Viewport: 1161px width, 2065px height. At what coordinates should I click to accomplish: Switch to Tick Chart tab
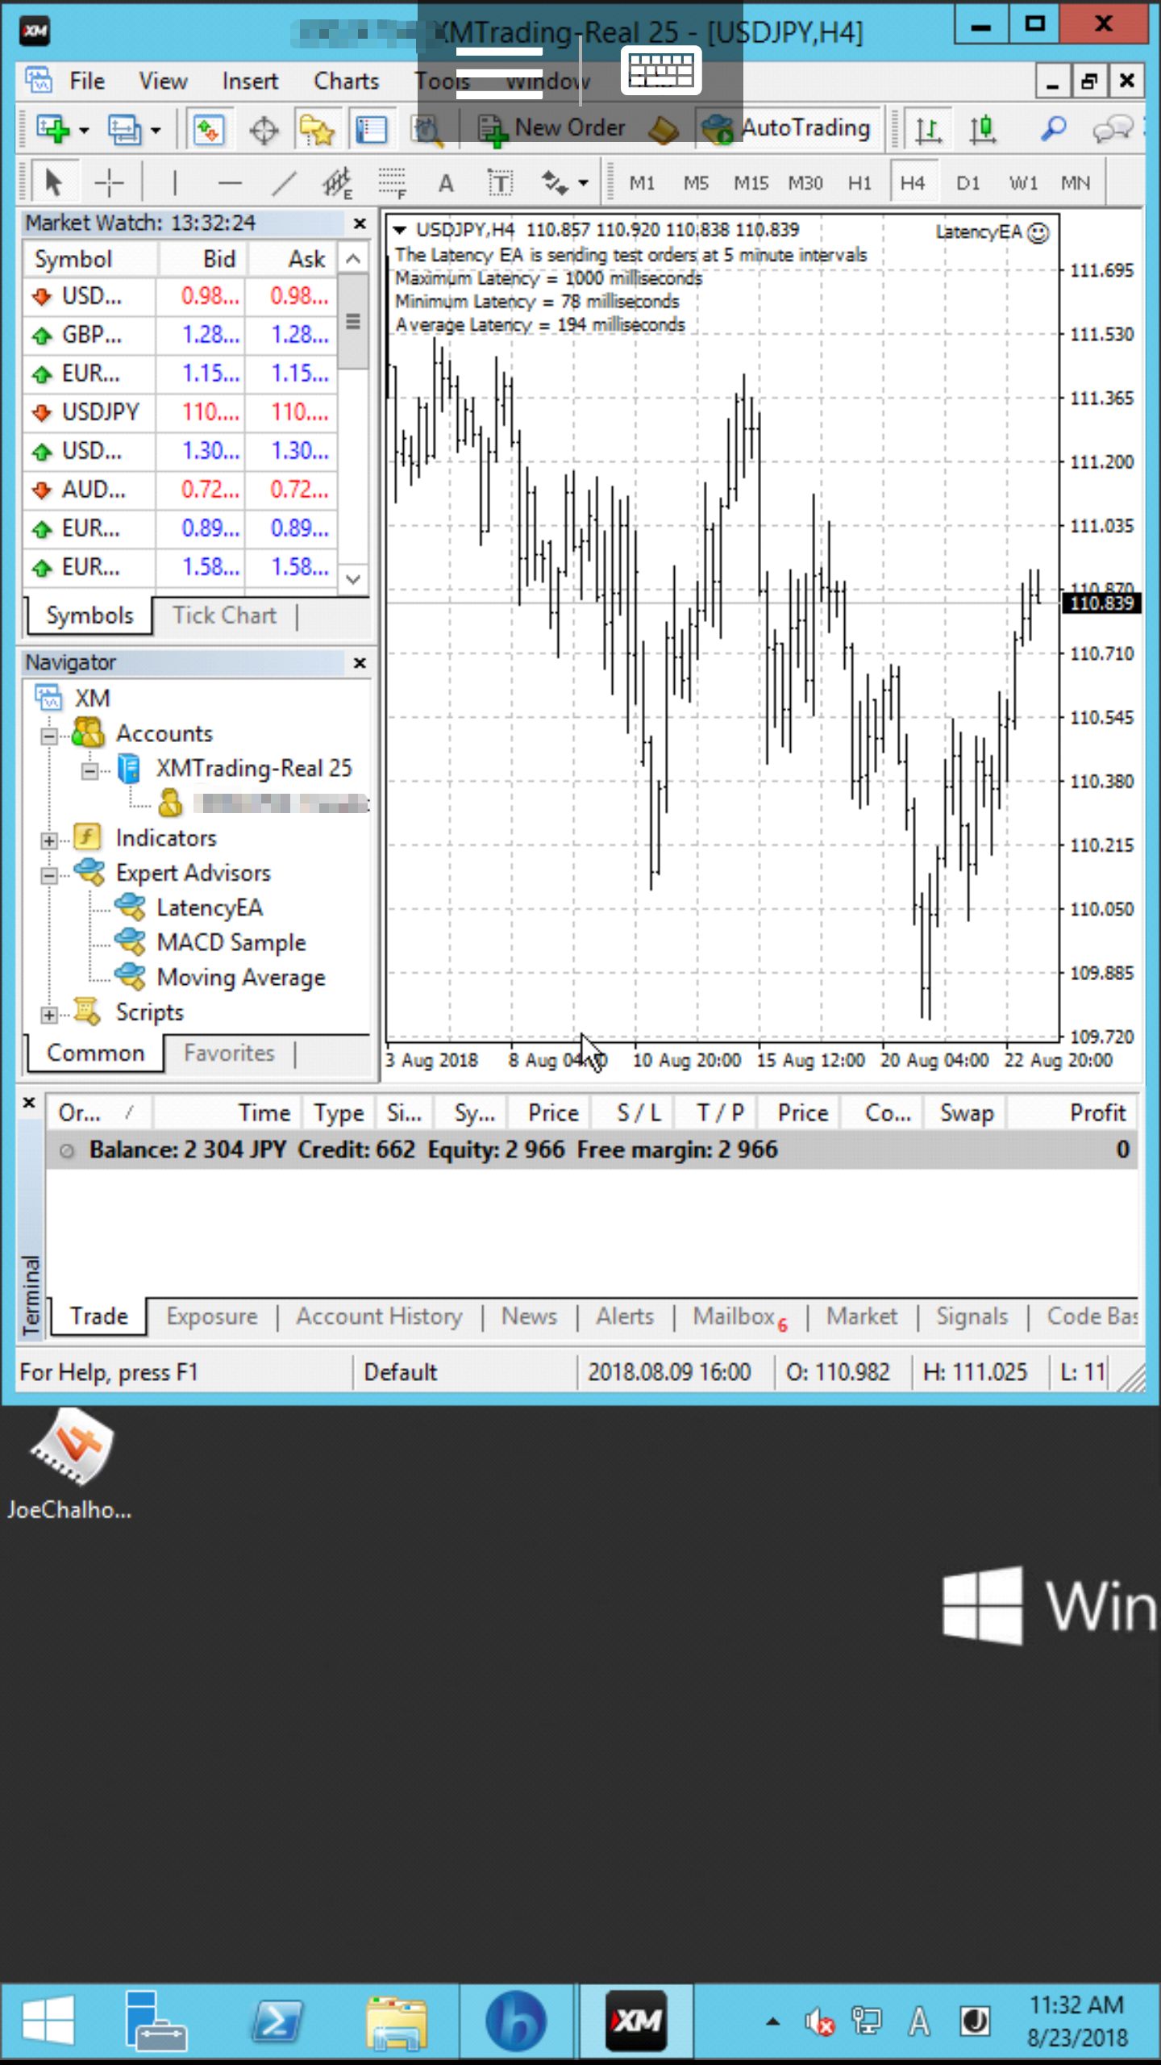(x=224, y=615)
